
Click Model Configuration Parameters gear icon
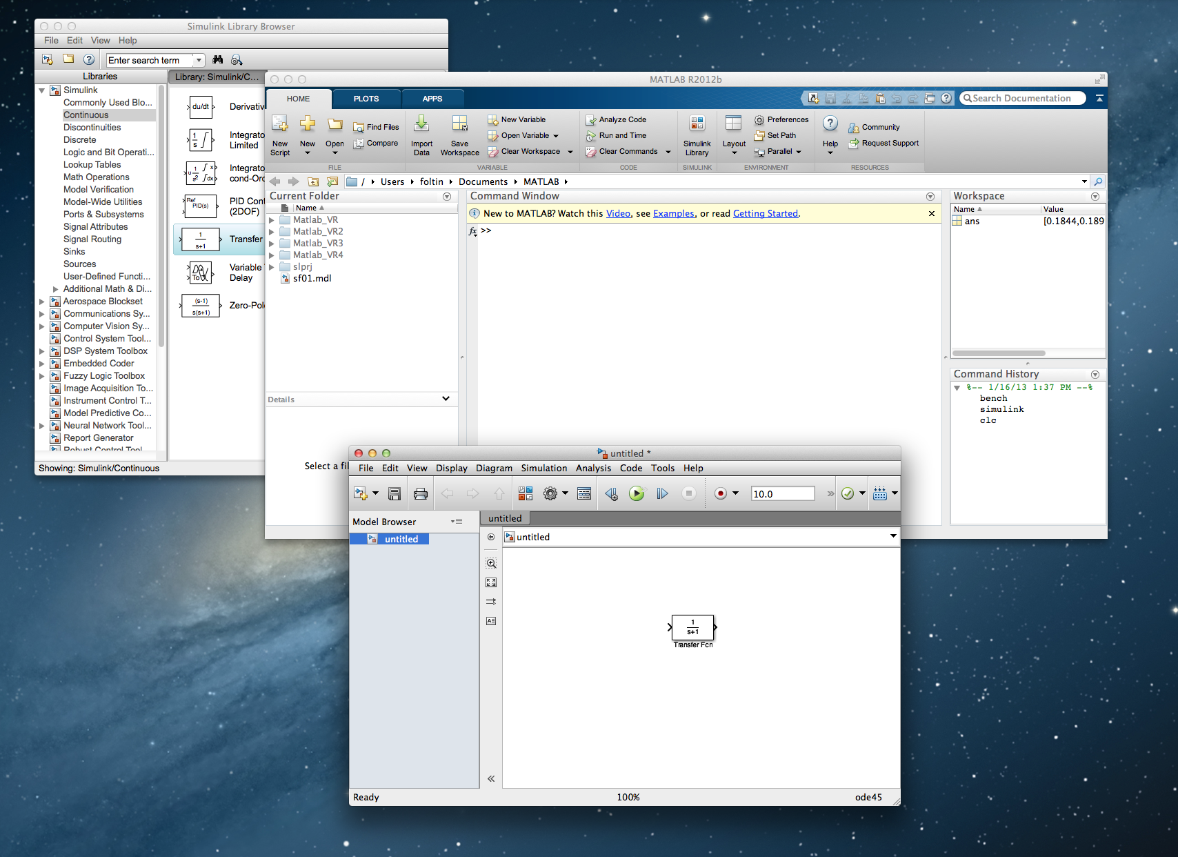pyautogui.click(x=550, y=493)
